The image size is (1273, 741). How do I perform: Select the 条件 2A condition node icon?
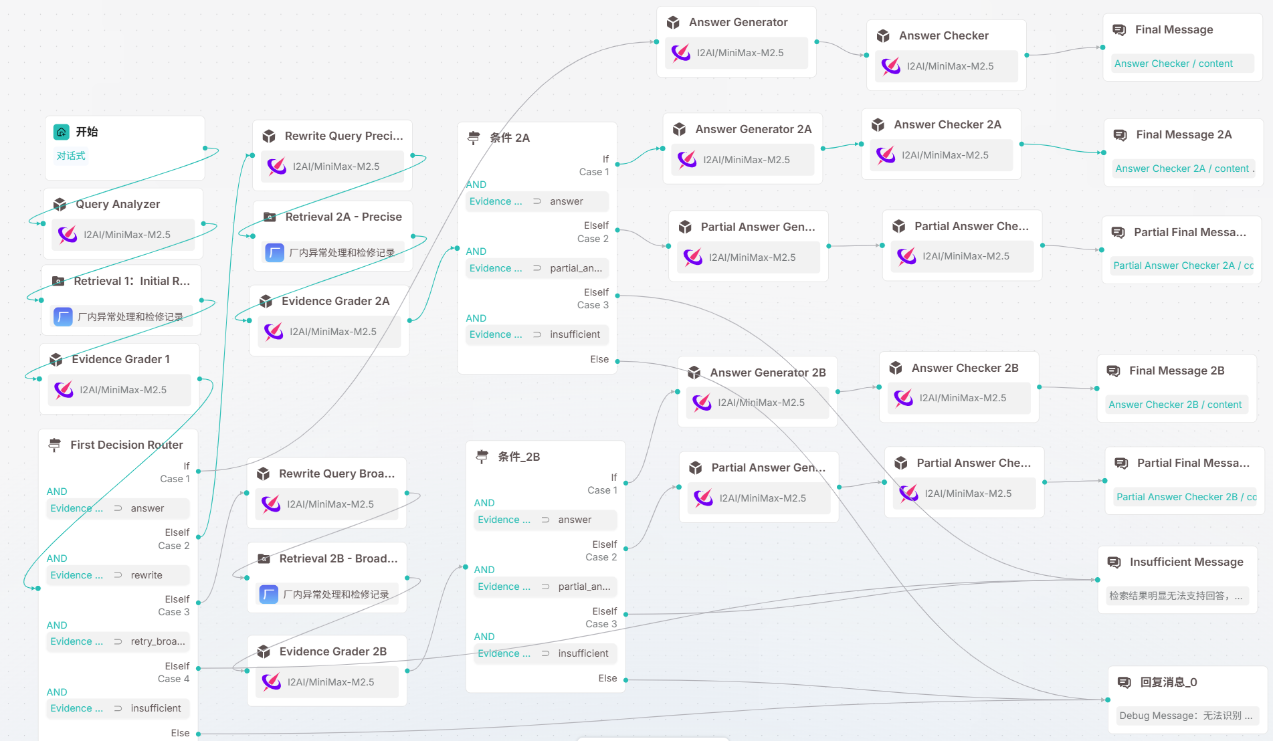click(474, 138)
